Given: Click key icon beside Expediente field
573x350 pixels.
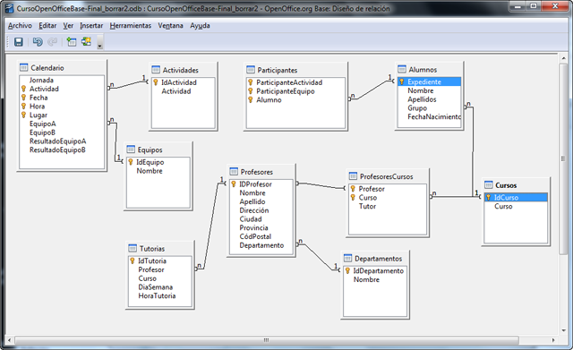Looking at the screenshot, I should coord(402,81).
